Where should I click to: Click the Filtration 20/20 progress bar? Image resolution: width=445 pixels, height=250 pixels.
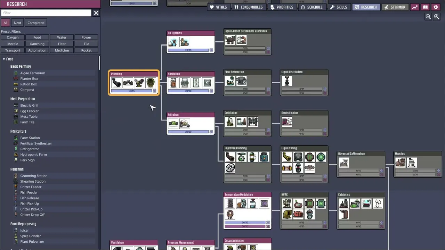(x=188, y=132)
